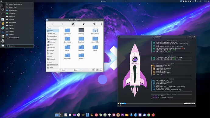Image resolution: width=210 pixels, height=118 pixels.
Task: Switch Dolphin to compact view mode
Action: pos(84,24)
